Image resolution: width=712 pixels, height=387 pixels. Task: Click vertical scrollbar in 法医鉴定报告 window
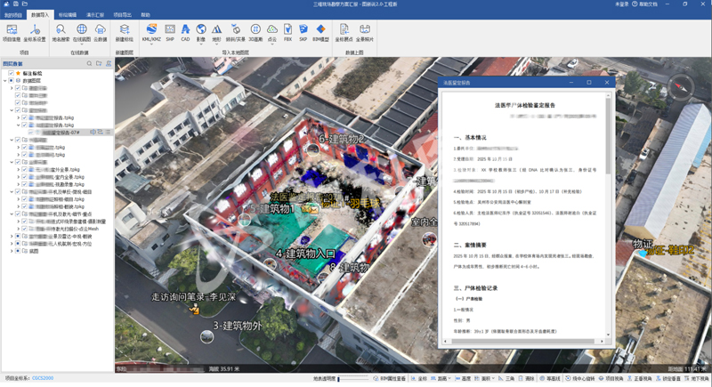[608, 136]
